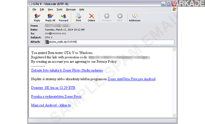205x124 pixels.
Task: Close the GTA V message window
Action: [x=174, y=4]
